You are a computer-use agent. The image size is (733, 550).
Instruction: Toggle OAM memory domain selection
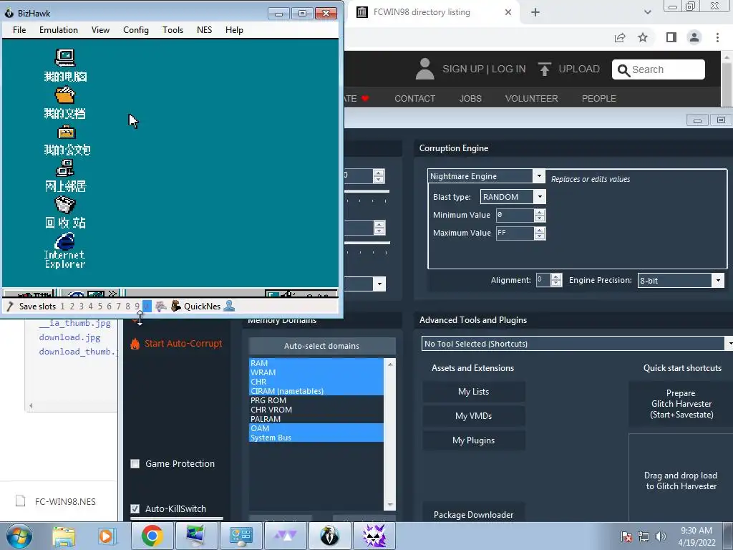tap(316, 428)
